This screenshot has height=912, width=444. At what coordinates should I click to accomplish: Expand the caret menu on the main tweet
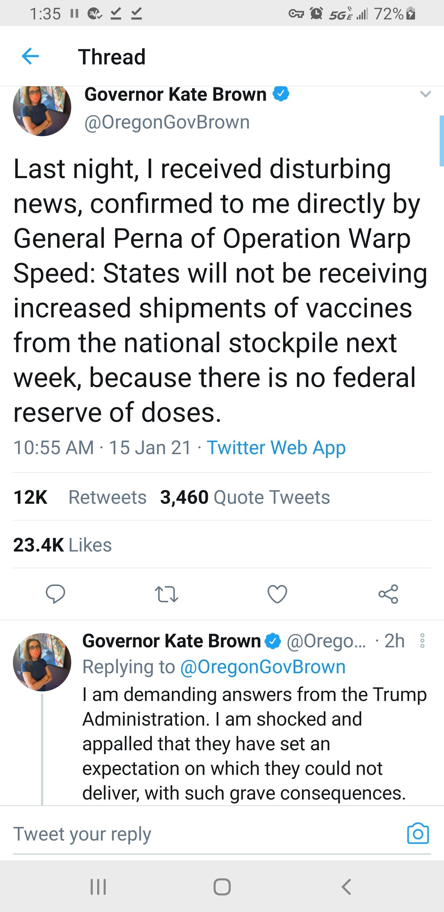[x=425, y=93]
